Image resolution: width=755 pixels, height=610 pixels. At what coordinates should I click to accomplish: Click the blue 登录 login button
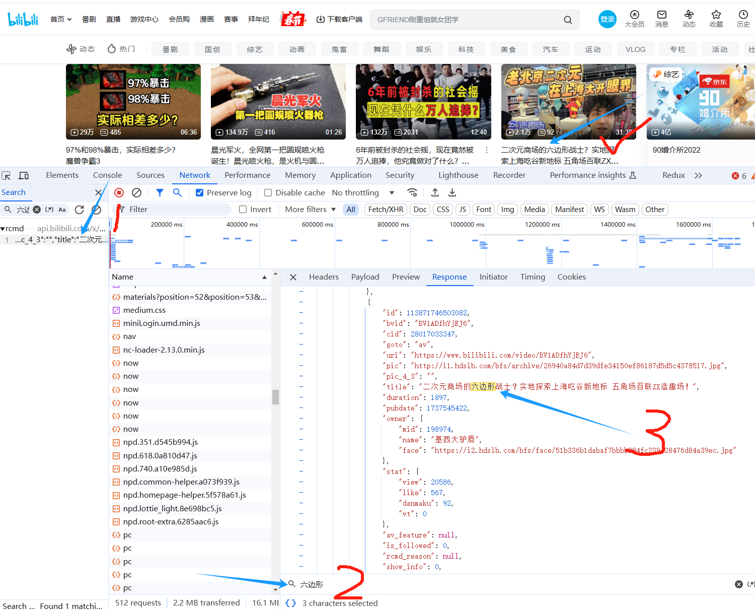[x=607, y=20]
